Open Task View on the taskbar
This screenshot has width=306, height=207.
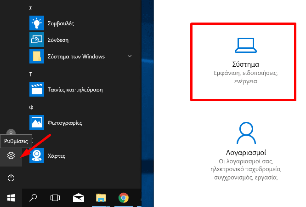click(x=55, y=198)
